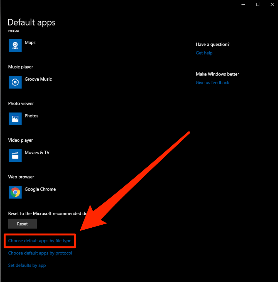The height and width of the screenshot is (282, 278).
Task: Click the Music player heading
Action: point(21,67)
